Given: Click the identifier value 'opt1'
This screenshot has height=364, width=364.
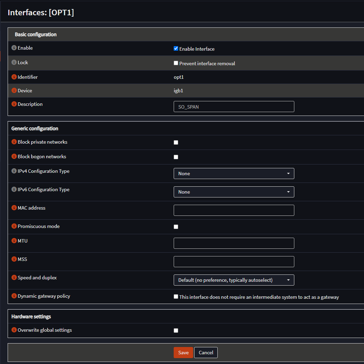Looking at the screenshot, I should point(179,77).
